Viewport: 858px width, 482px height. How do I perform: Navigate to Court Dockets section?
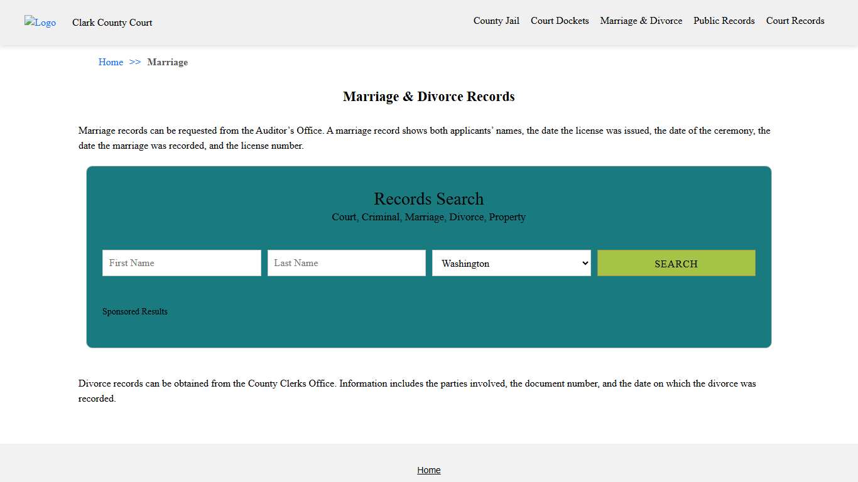point(560,21)
